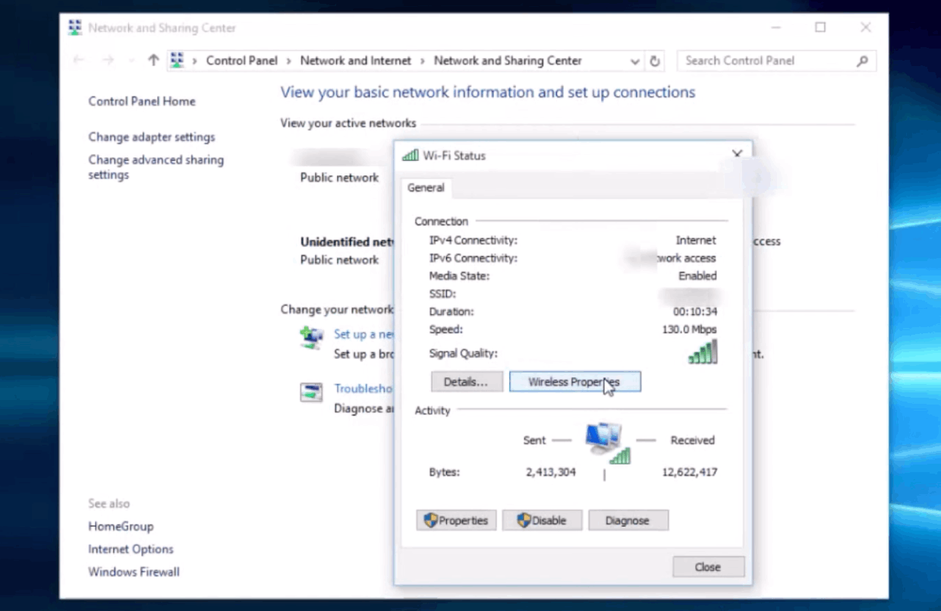The image size is (941, 611).
Task: Click the Speed value 130.0 Mbps
Action: [689, 329]
